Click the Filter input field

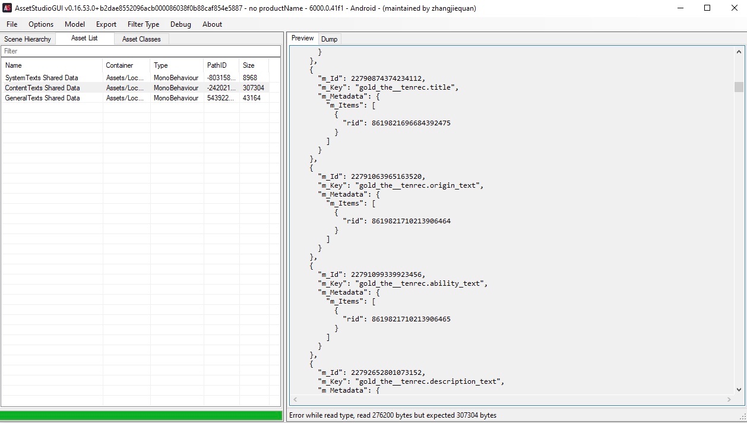tap(141, 51)
